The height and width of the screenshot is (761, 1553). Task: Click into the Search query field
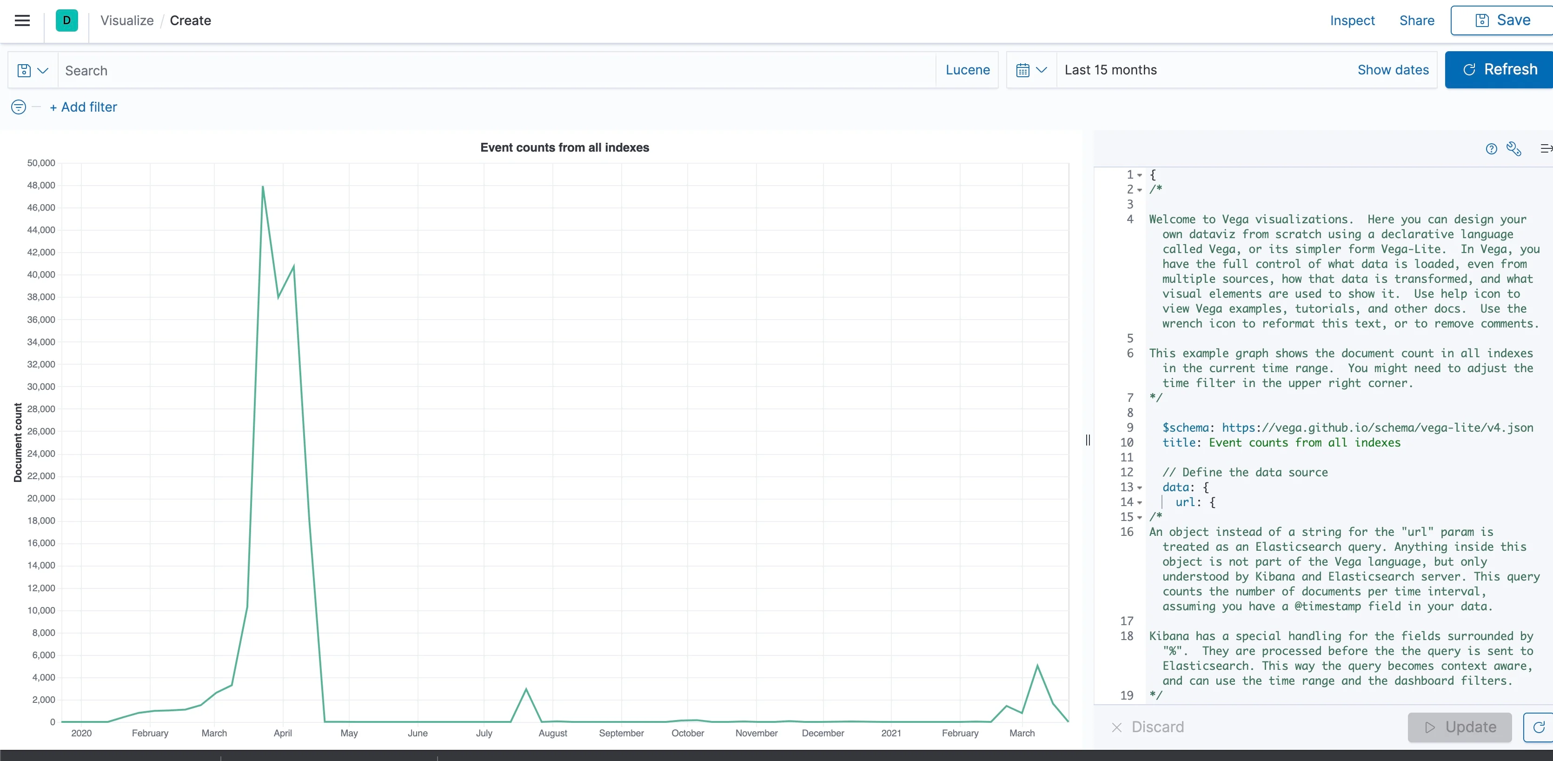[x=494, y=71]
